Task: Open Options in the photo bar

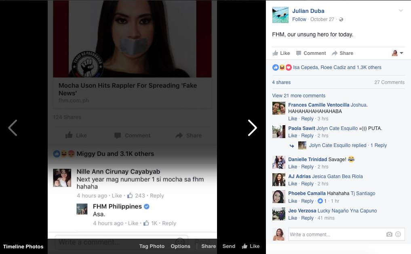Action: click(180, 246)
